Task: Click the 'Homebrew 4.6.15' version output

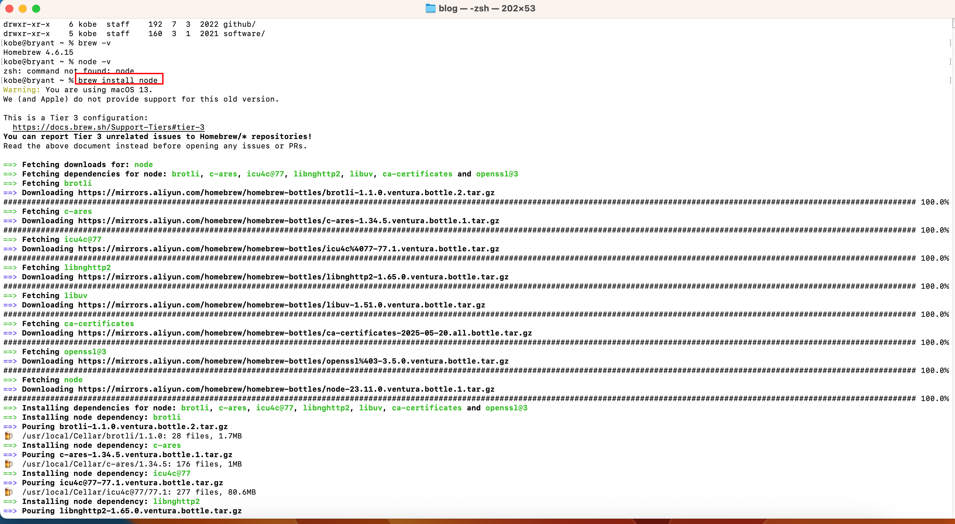Action: click(x=38, y=52)
